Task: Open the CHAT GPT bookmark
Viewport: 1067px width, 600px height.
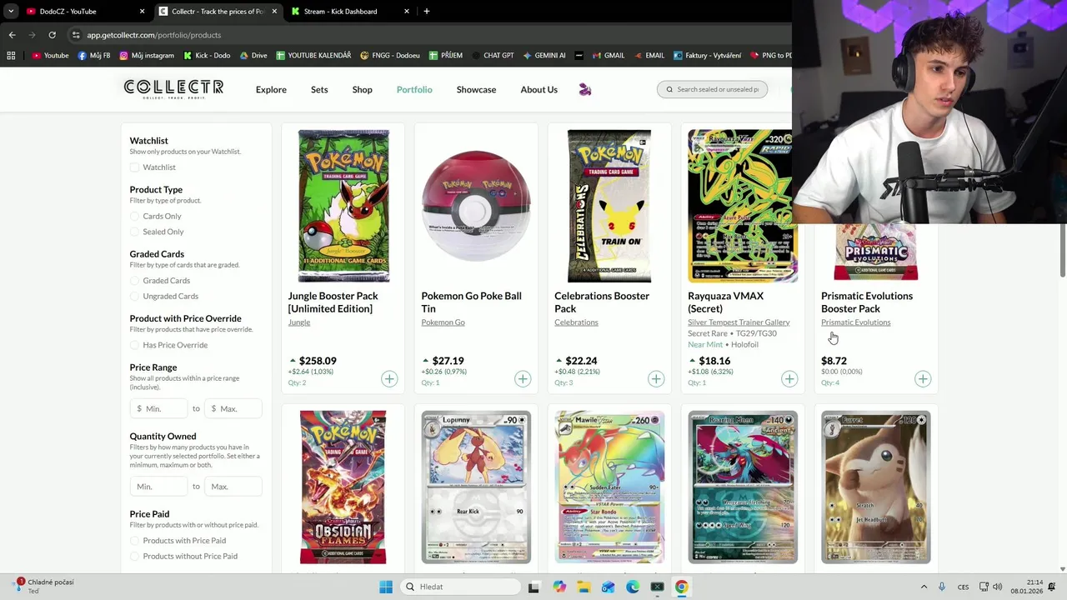Action: tap(493, 56)
